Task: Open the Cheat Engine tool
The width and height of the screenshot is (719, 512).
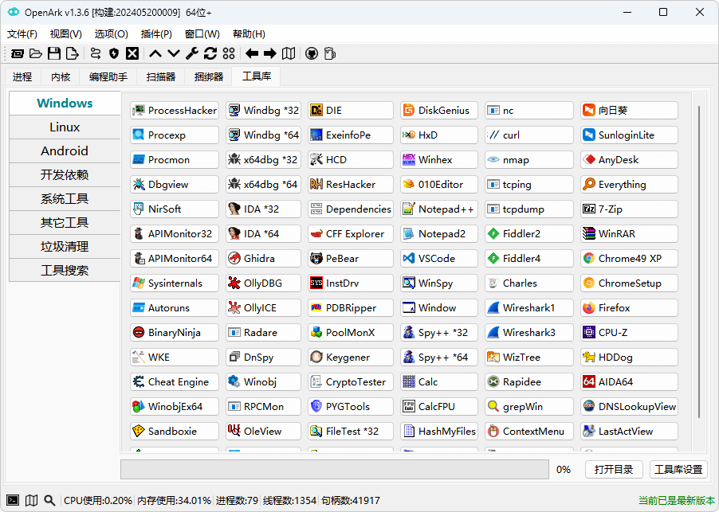Action: pyautogui.click(x=175, y=382)
